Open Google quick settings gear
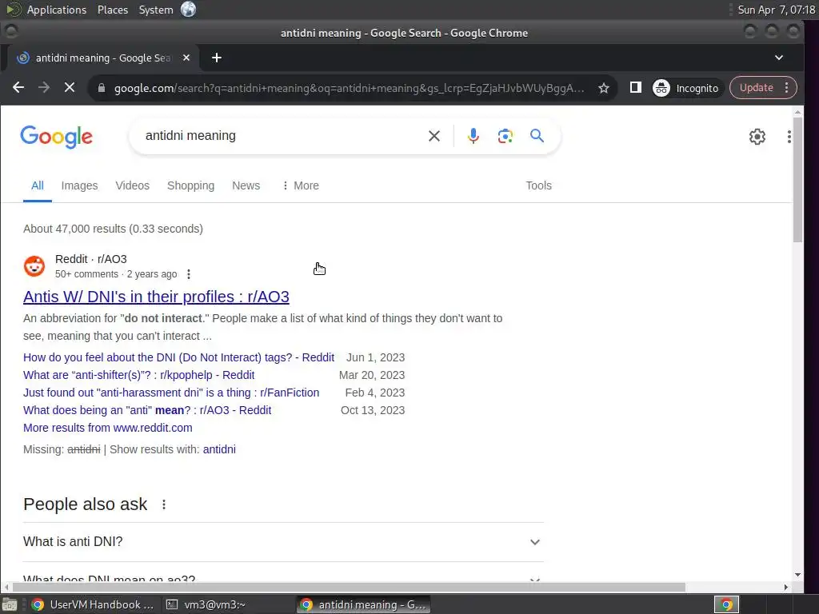Image resolution: width=819 pixels, height=614 pixels. [x=757, y=137]
